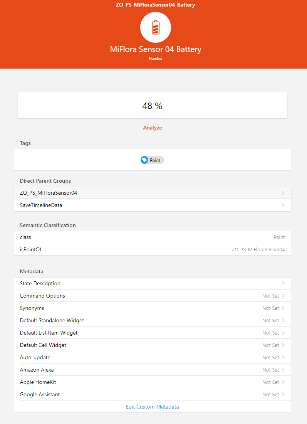Image resolution: width=307 pixels, height=424 pixels.
Task: Click the orange battery icon
Action: point(155,27)
